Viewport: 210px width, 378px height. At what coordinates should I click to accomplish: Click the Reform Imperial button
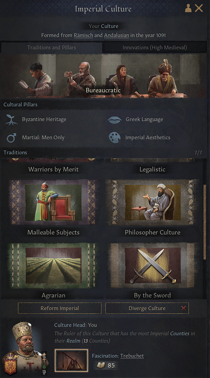tap(60, 308)
